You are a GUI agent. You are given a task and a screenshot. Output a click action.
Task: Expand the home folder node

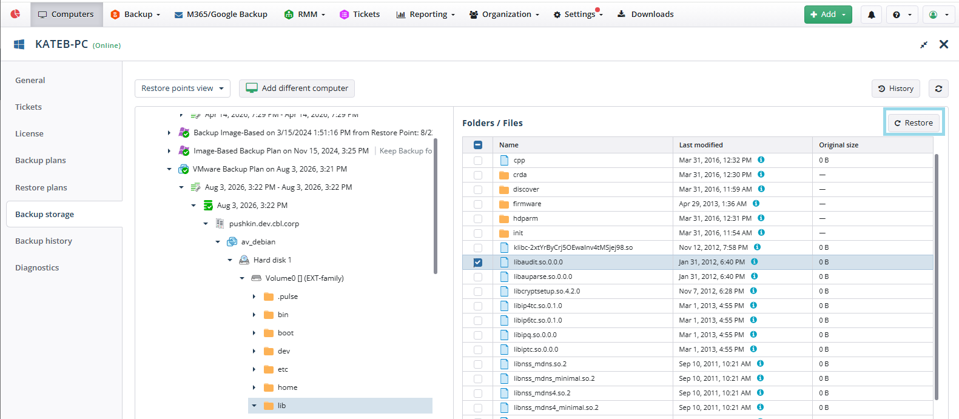coord(254,387)
